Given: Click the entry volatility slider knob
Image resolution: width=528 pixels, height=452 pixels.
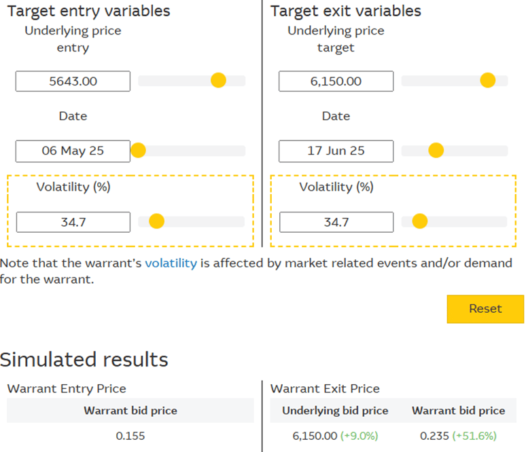Looking at the screenshot, I should click(x=156, y=221).
